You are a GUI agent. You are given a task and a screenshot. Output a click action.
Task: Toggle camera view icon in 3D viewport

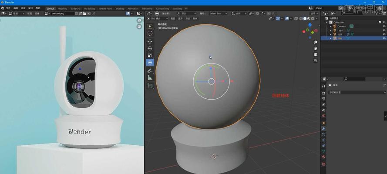[x=316, y=54]
